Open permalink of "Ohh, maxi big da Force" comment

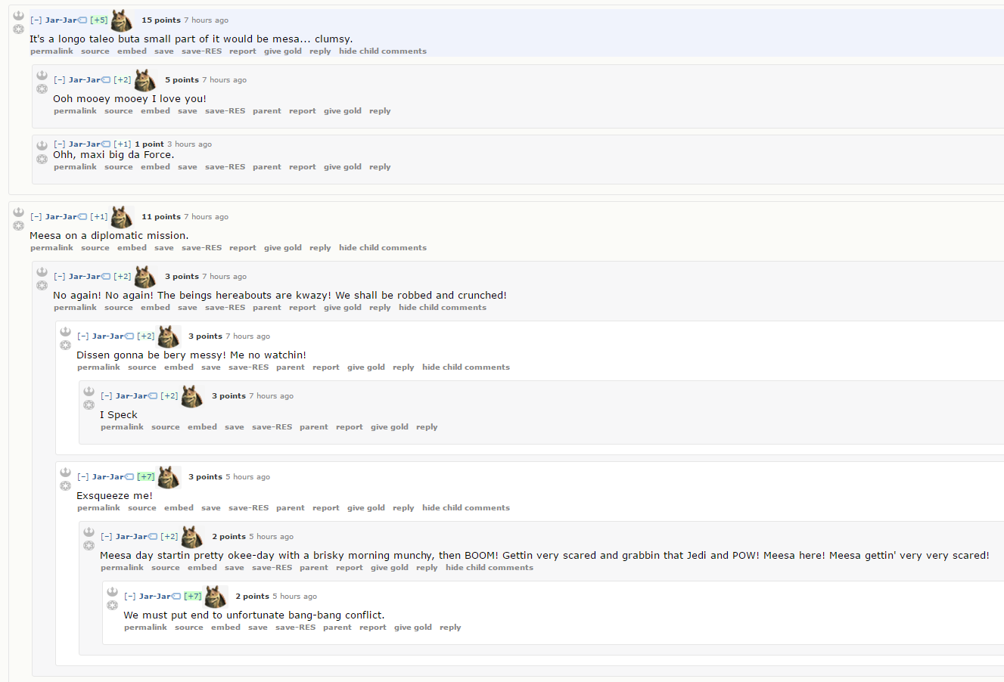76,167
